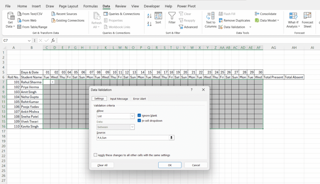This screenshot has height=184, width=320.
Task: Select the Roll No. header cell
Action: pyautogui.click(x=13, y=77)
